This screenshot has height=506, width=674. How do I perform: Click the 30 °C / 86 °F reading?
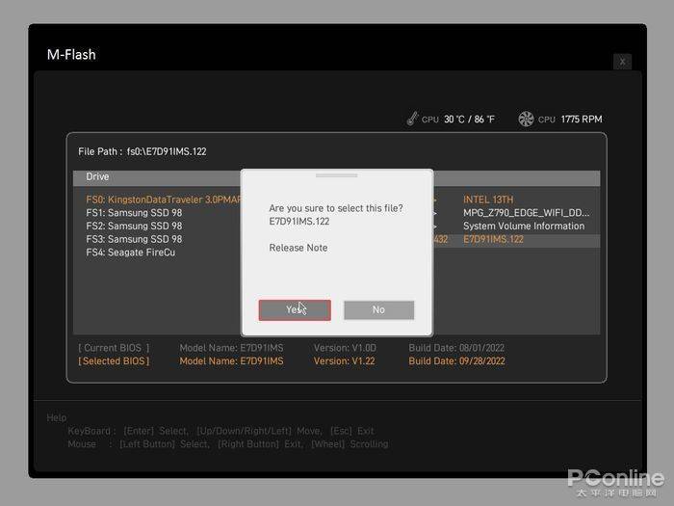click(470, 120)
